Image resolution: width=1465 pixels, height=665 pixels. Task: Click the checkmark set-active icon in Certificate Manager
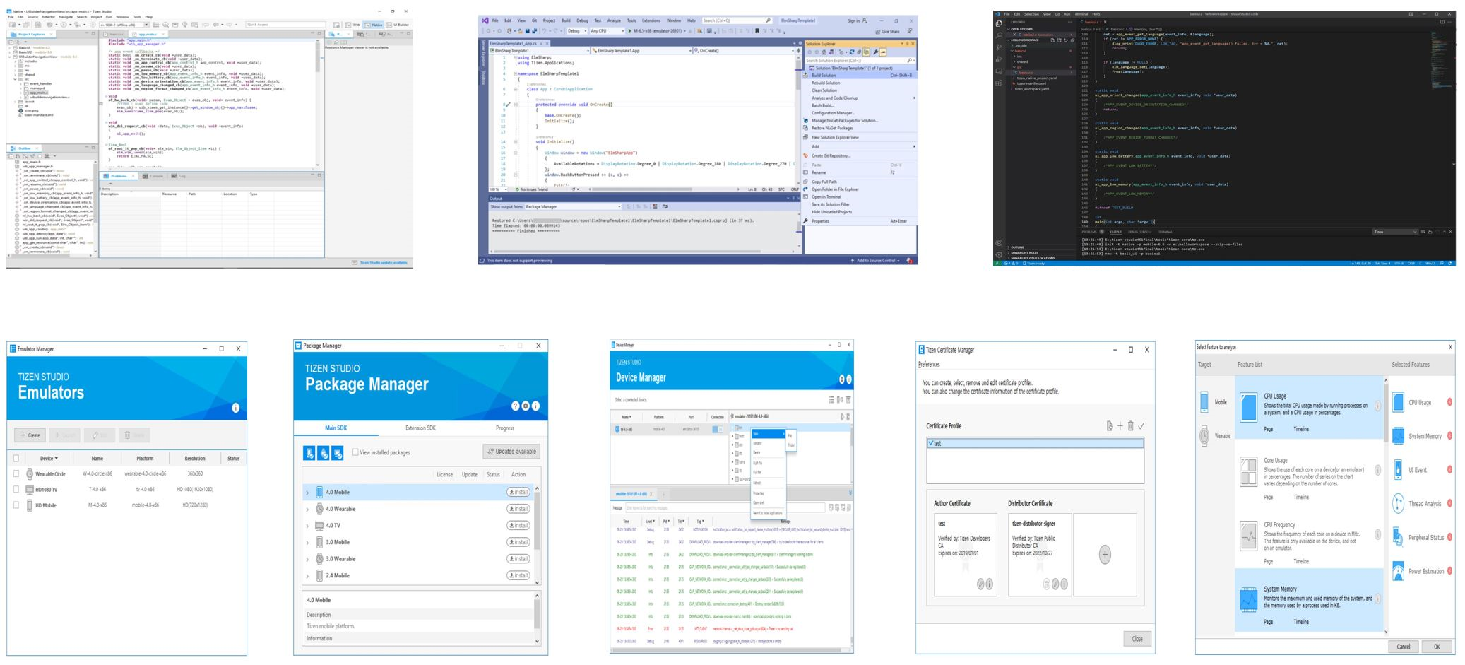click(1141, 426)
